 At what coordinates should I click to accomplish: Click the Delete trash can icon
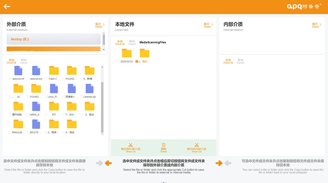click(x=164, y=145)
